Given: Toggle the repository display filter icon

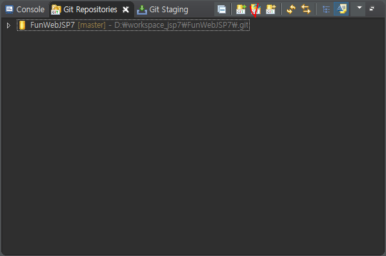Looking at the screenshot, I should coord(341,9).
